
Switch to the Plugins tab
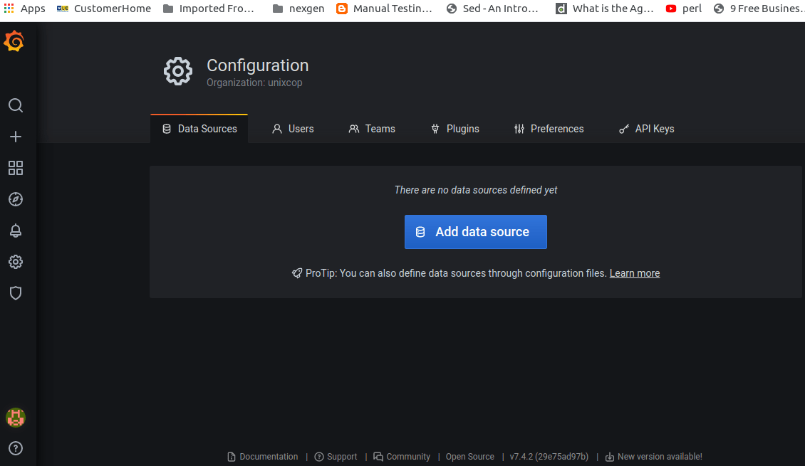coord(455,129)
